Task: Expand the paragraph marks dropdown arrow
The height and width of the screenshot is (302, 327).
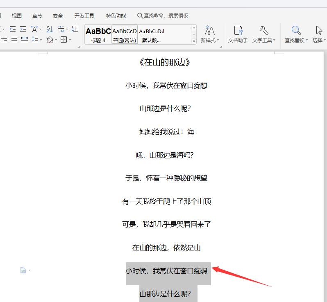Action: click(x=67, y=29)
